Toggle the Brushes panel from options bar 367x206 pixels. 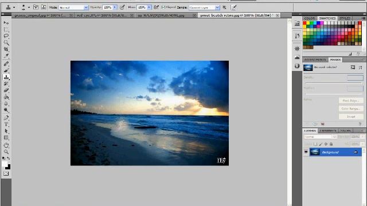tap(36, 7)
